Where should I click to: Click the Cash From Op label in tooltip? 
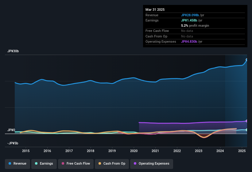click(156, 36)
